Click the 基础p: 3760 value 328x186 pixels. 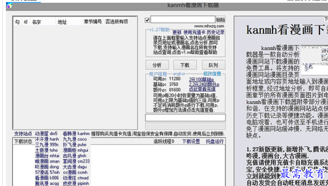click(x=166, y=84)
